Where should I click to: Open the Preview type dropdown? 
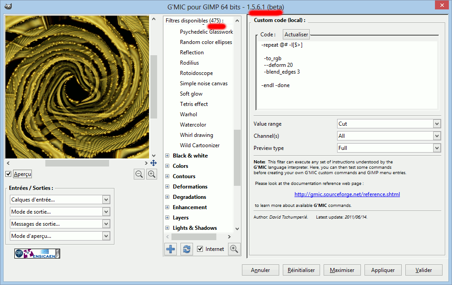[389, 148]
